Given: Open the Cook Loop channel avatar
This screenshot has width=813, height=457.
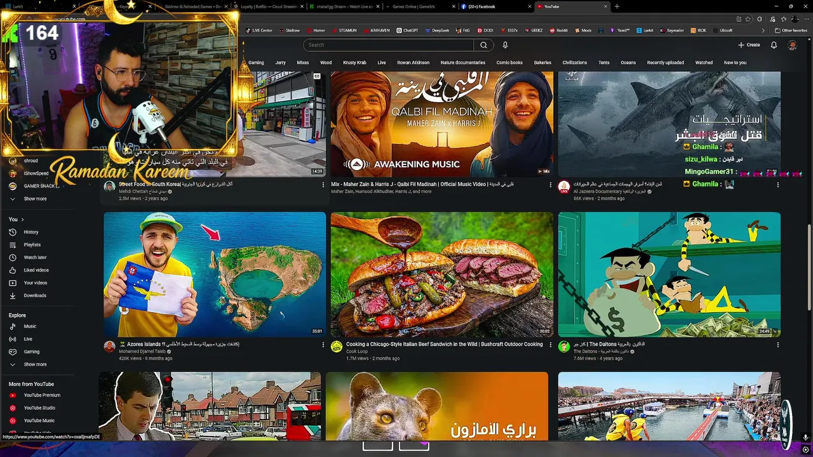Looking at the screenshot, I should coord(337,346).
